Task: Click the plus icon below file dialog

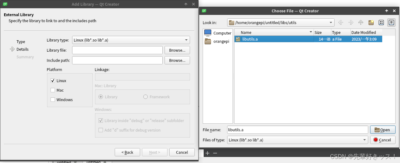Action: click(x=207, y=153)
